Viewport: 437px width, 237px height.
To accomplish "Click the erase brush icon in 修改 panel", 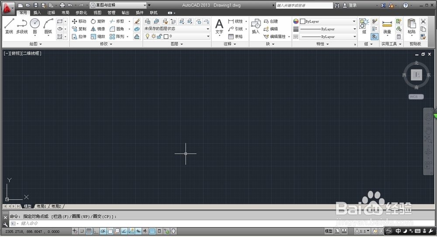I will click(x=137, y=21).
